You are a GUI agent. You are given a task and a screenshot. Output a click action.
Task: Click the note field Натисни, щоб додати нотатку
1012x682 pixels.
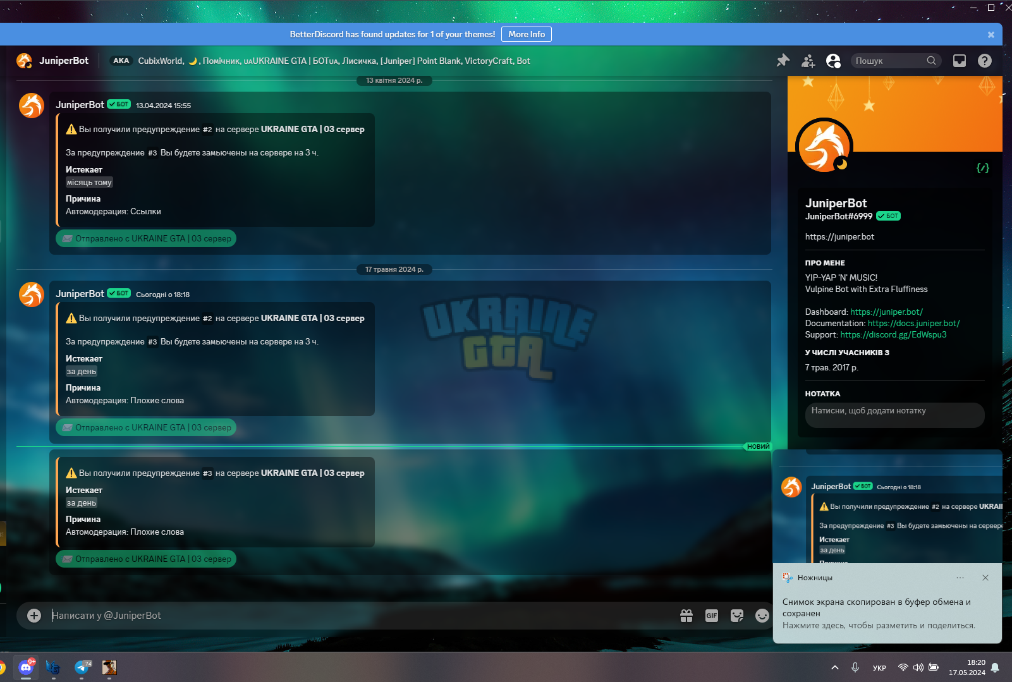point(894,415)
